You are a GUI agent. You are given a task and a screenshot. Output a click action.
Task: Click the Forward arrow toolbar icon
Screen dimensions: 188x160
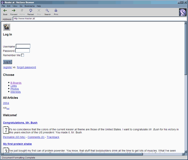coord(14,11)
